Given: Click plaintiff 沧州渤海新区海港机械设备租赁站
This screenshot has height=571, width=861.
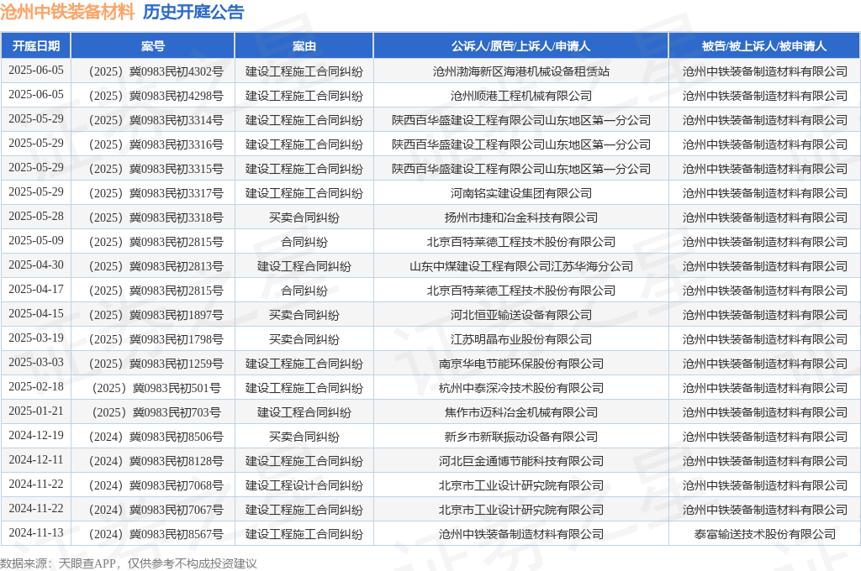Looking at the screenshot, I should [521, 71].
